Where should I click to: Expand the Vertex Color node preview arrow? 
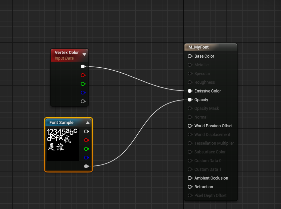coord(85,55)
